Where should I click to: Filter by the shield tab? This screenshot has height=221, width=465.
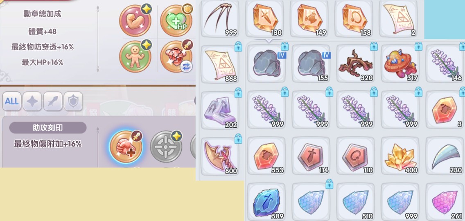73,101
